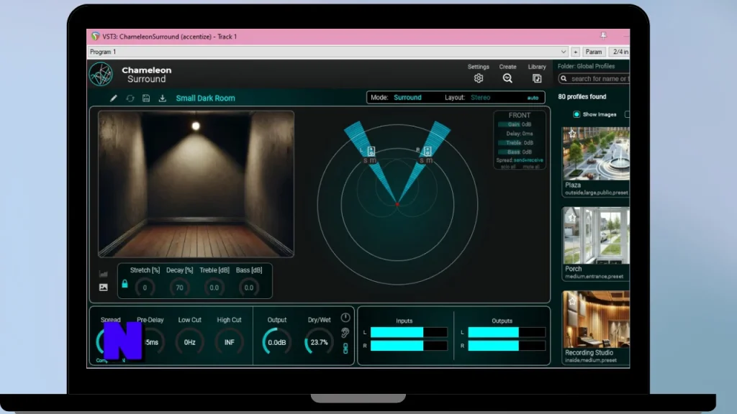Viewport: 737px width, 414px height.
Task: Click the Folder: Global Profiles label
Action: [x=586, y=66]
